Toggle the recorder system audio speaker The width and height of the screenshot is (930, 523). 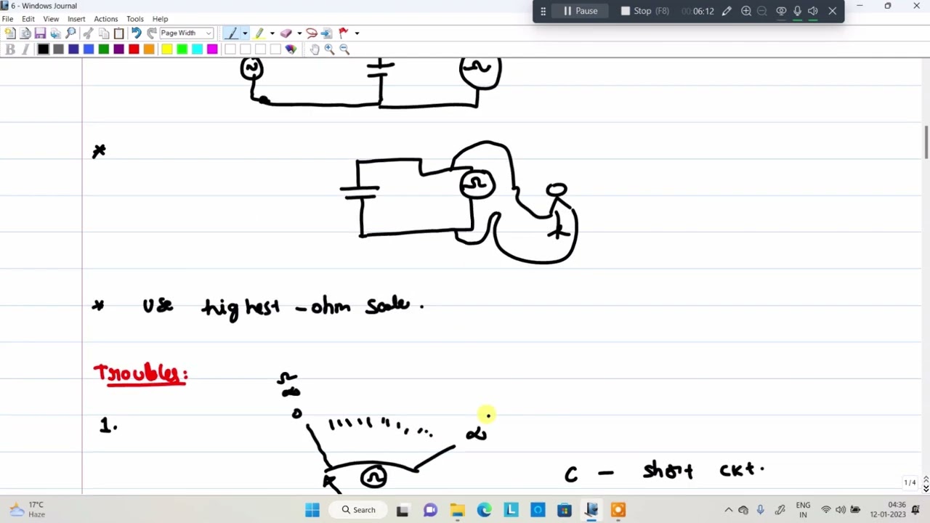[813, 11]
